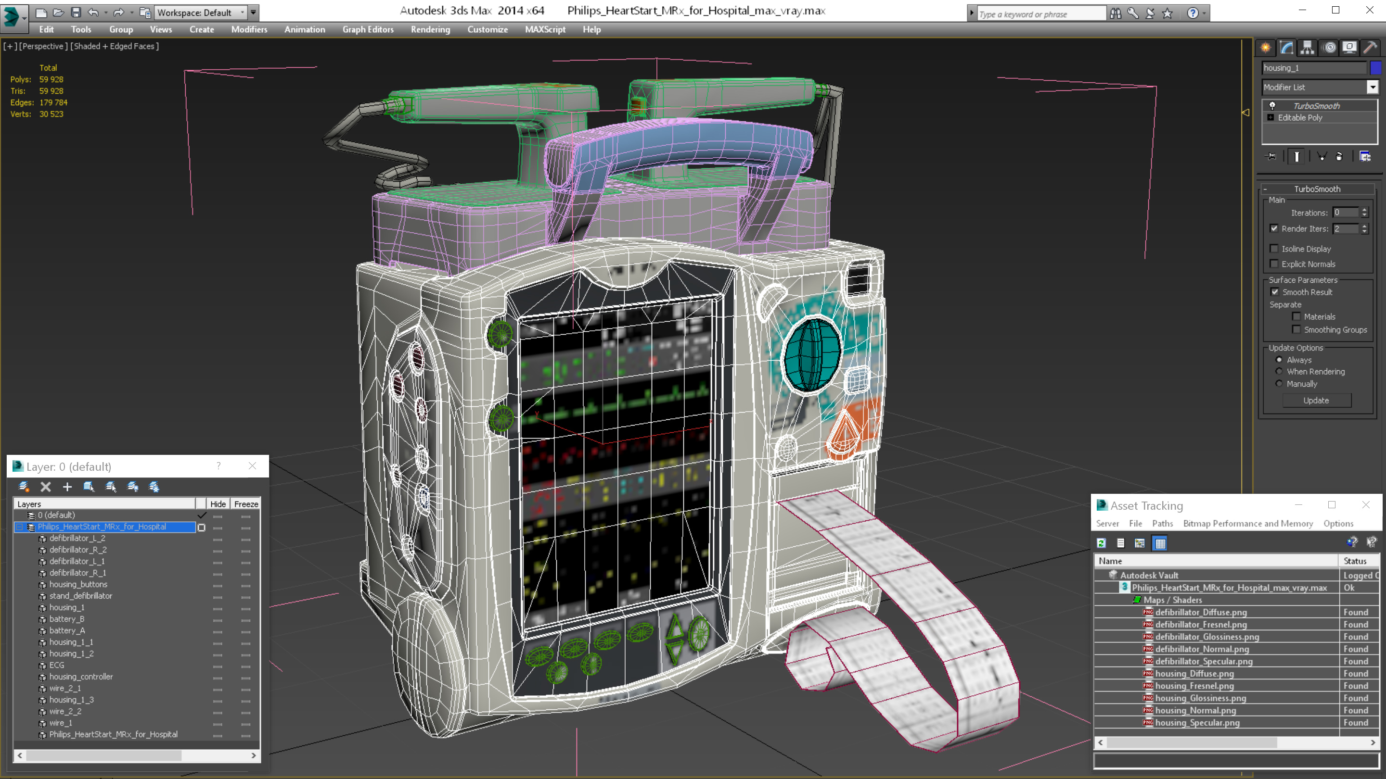Open the Hierarchy command panel tab
The width and height of the screenshot is (1386, 779).
pyautogui.click(x=1308, y=48)
